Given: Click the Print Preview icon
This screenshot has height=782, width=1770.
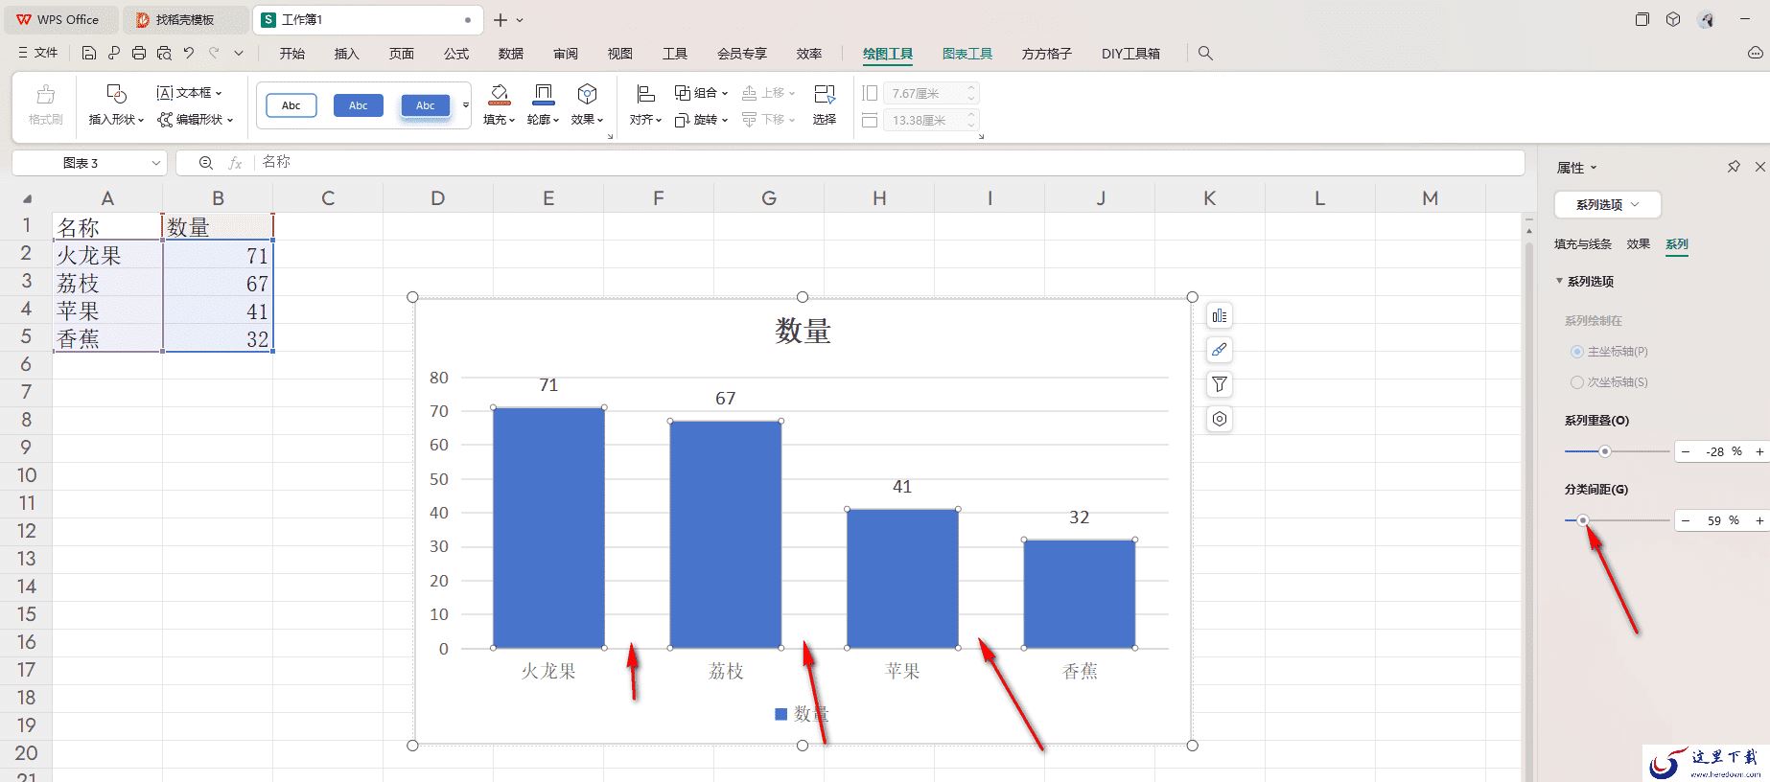Looking at the screenshot, I should click(164, 54).
